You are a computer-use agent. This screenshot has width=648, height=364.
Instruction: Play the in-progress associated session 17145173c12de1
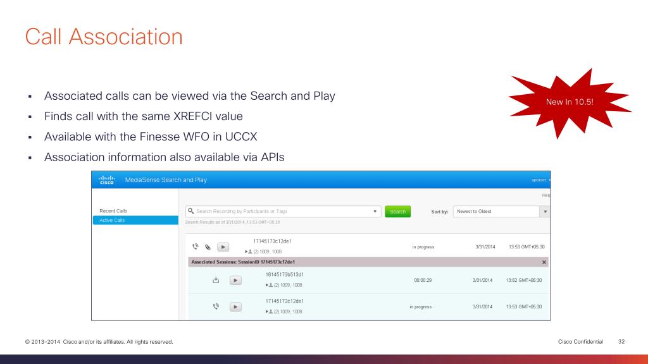point(235,306)
